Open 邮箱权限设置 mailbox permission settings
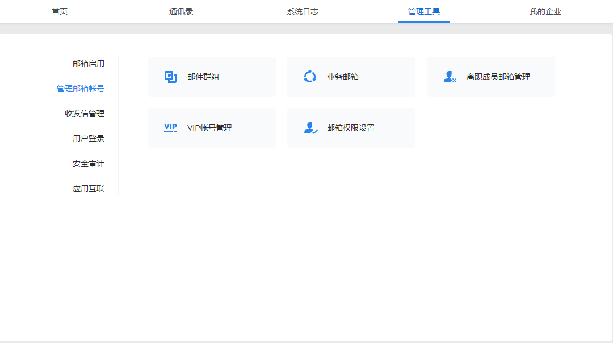The image size is (613, 343). (351, 127)
